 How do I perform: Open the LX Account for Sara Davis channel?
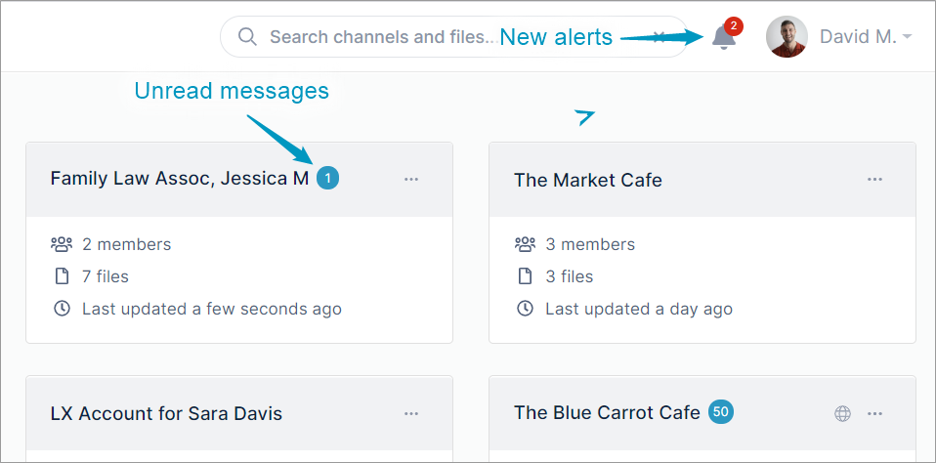tap(166, 413)
